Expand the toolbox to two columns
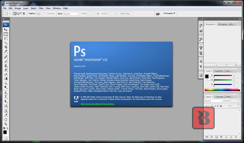This screenshot has height=143, width=244. (x=3, y=19)
